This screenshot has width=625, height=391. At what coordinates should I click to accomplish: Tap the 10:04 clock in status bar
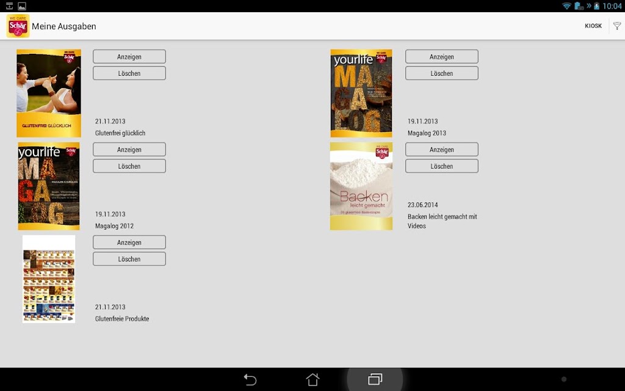click(612, 6)
